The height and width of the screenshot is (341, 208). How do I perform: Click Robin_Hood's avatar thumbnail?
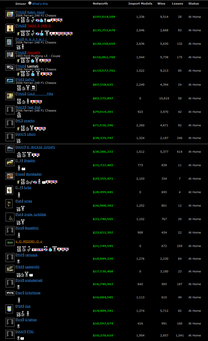click(10, 14)
